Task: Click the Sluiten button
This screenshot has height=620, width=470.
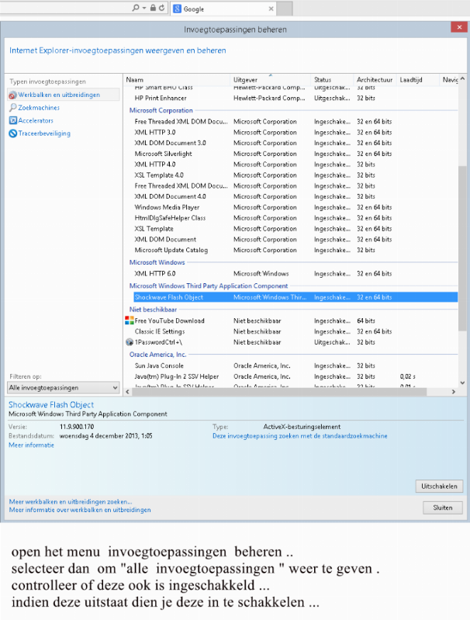Action: [x=443, y=507]
